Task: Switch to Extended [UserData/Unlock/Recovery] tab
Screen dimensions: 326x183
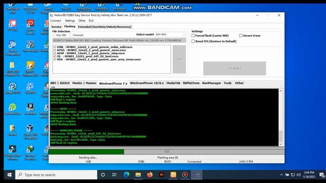Action: pos(104,27)
